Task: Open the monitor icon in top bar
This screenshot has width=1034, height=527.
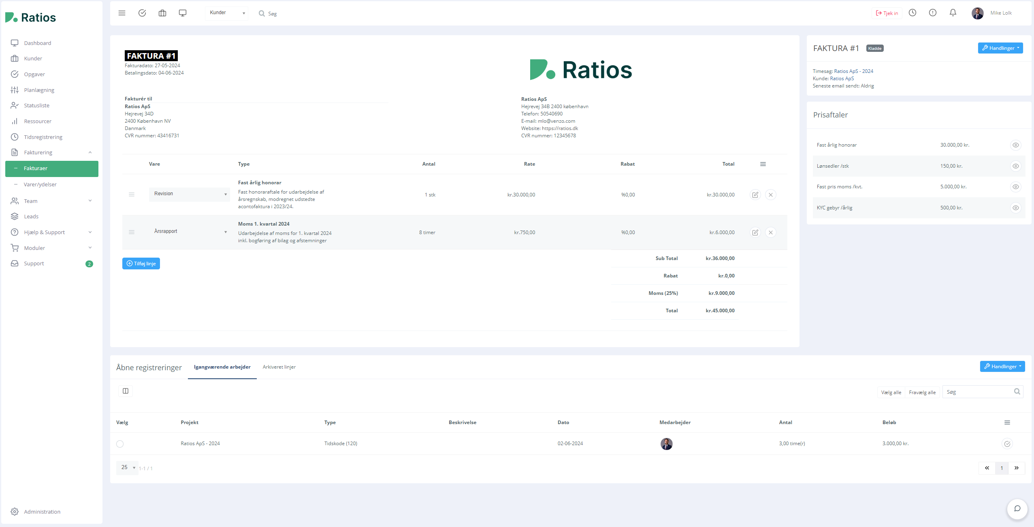Action: [183, 13]
